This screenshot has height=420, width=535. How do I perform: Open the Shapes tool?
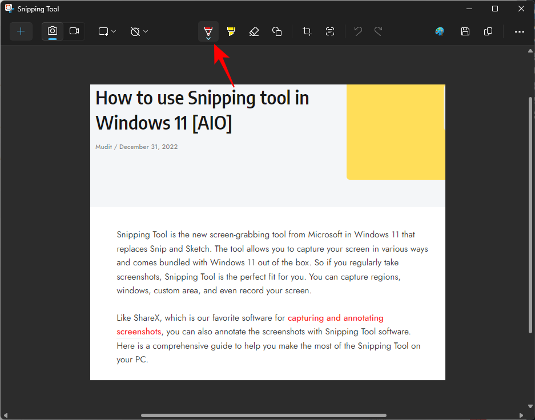(x=277, y=31)
